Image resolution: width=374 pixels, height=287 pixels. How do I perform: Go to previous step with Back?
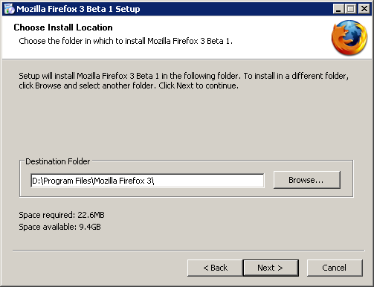[x=215, y=268]
